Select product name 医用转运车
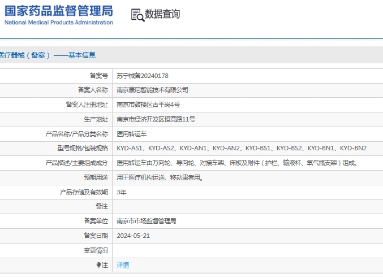Viewport: 383px width, 278px height. tap(132, 134)
